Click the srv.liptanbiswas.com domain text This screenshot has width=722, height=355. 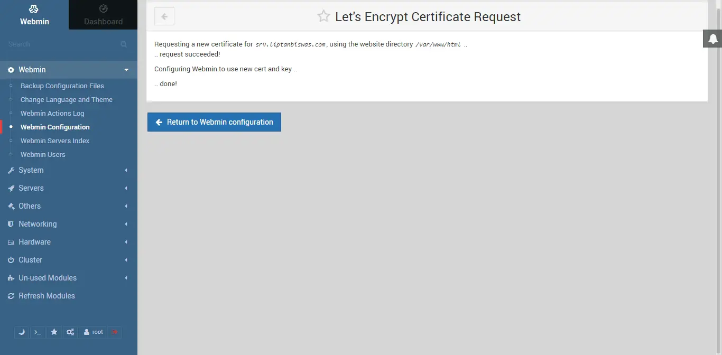click(290, 44)
